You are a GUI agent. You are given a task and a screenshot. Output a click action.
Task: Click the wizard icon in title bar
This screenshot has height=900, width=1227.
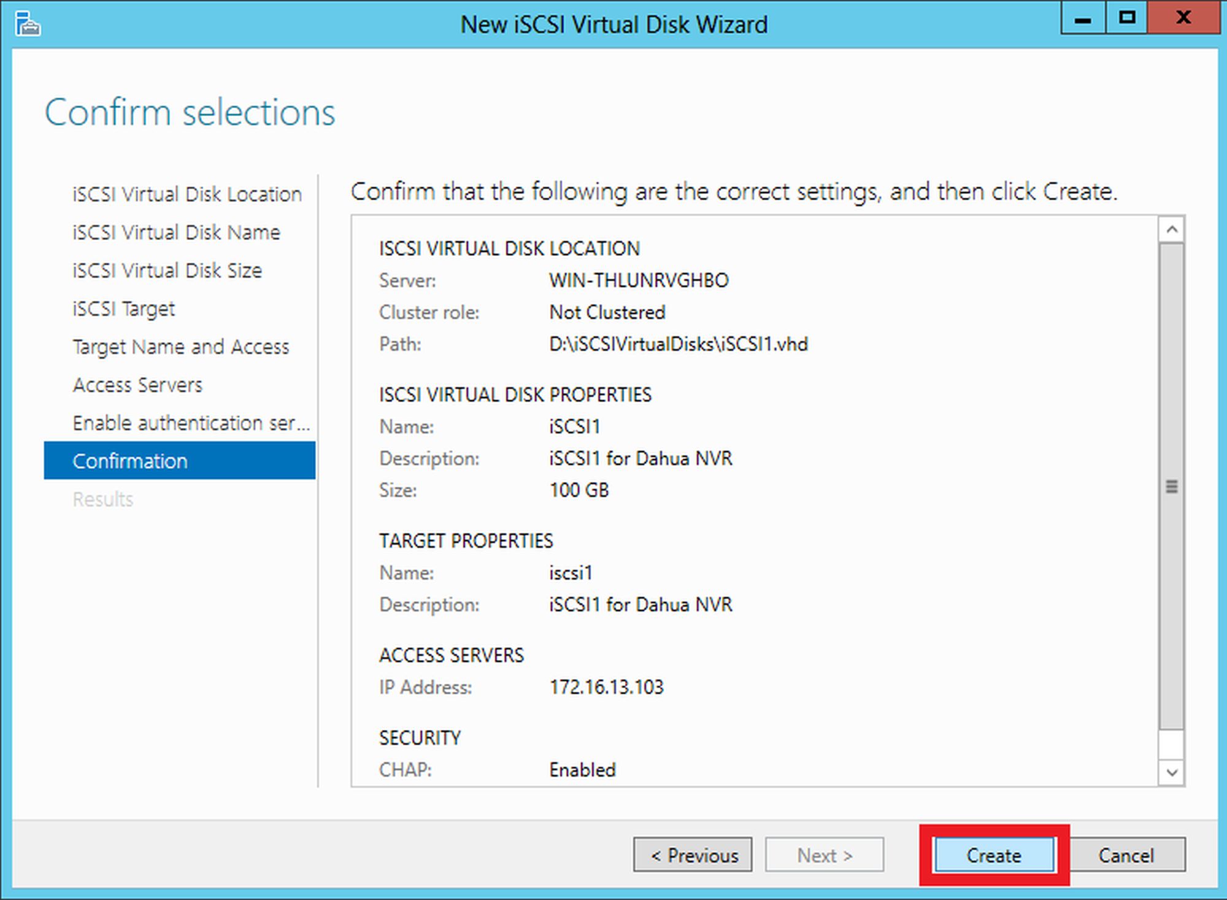28,25
